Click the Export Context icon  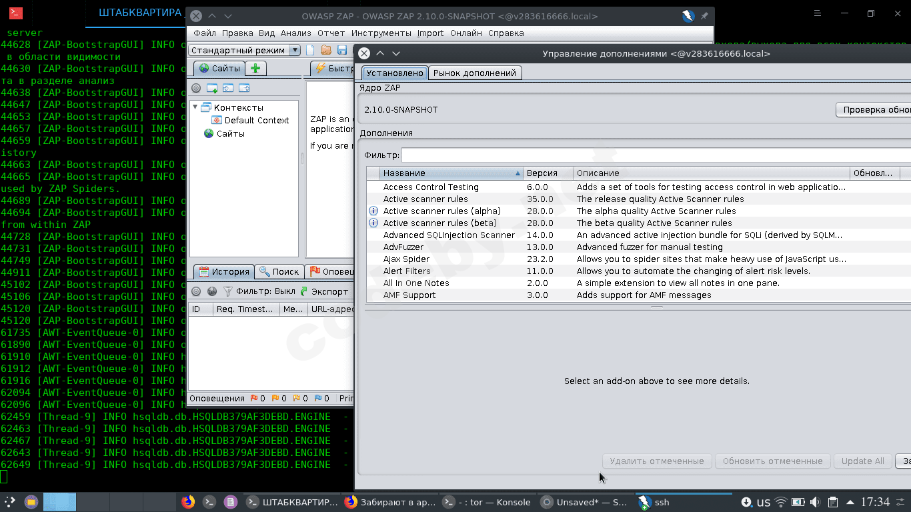coord(244,88)
